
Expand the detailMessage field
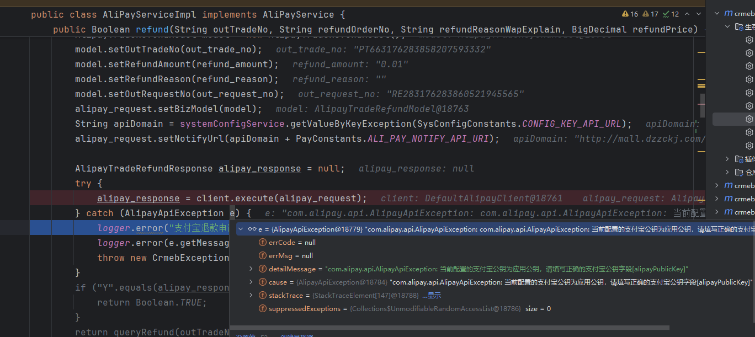click(x=251, y=269)
